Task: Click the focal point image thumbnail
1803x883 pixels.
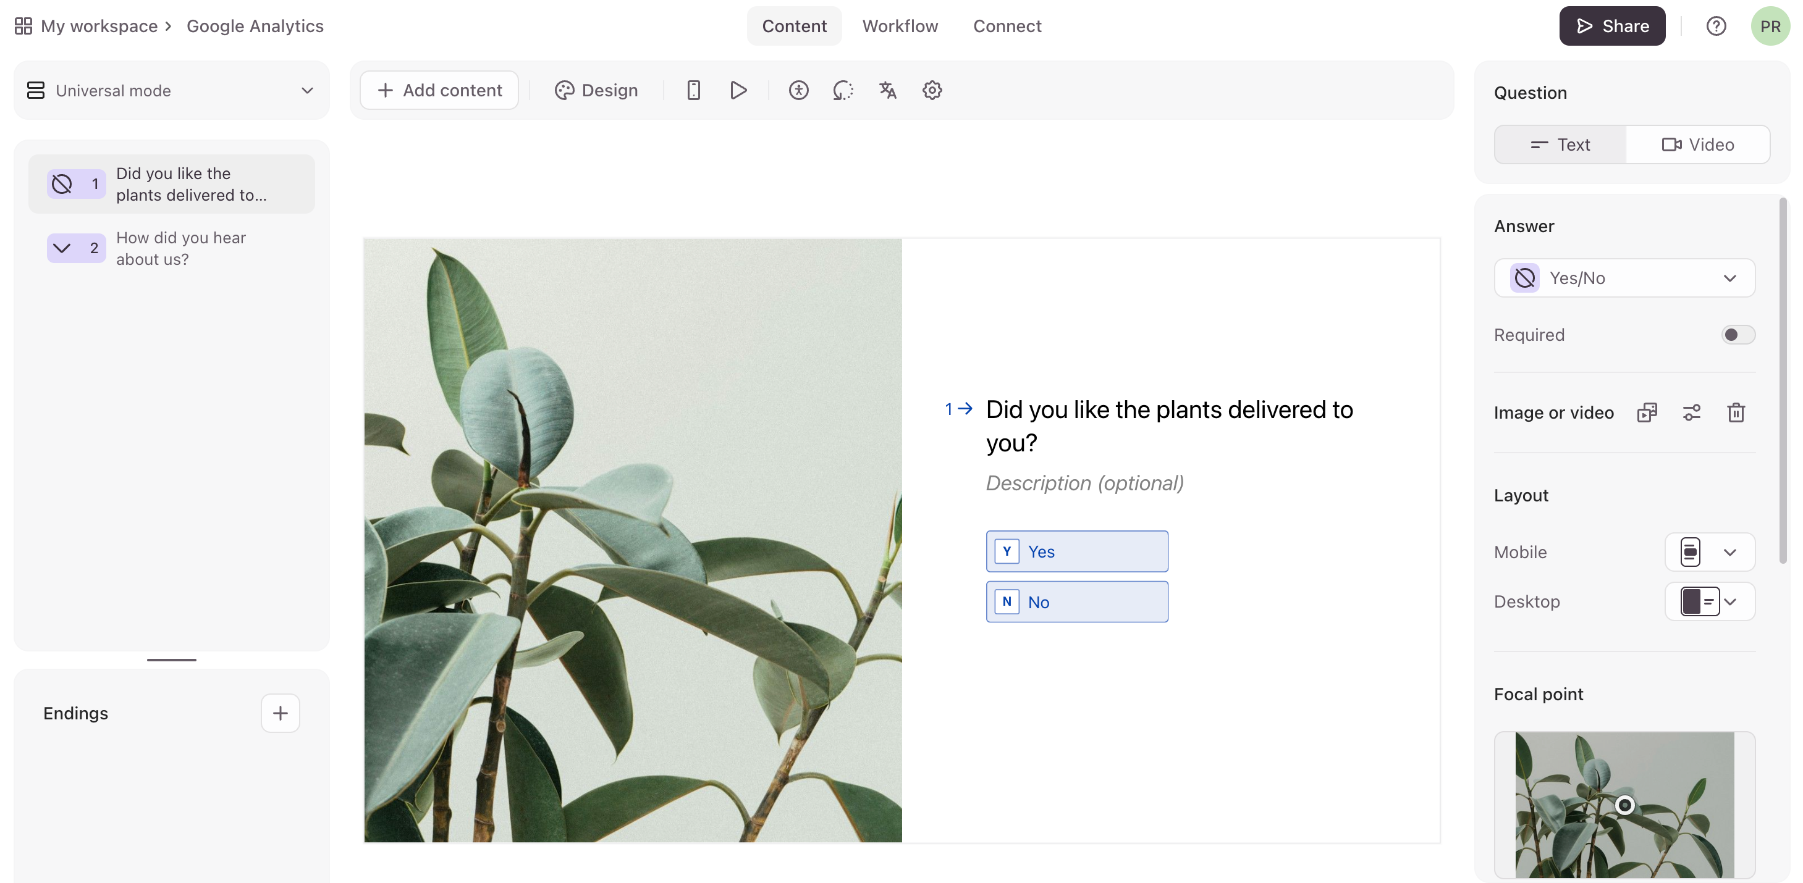Action: (1624, 805)
